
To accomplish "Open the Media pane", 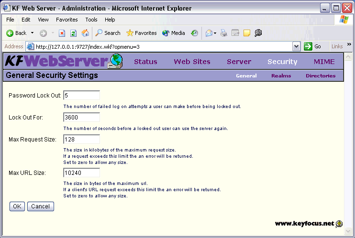I will tap(174, 33).
